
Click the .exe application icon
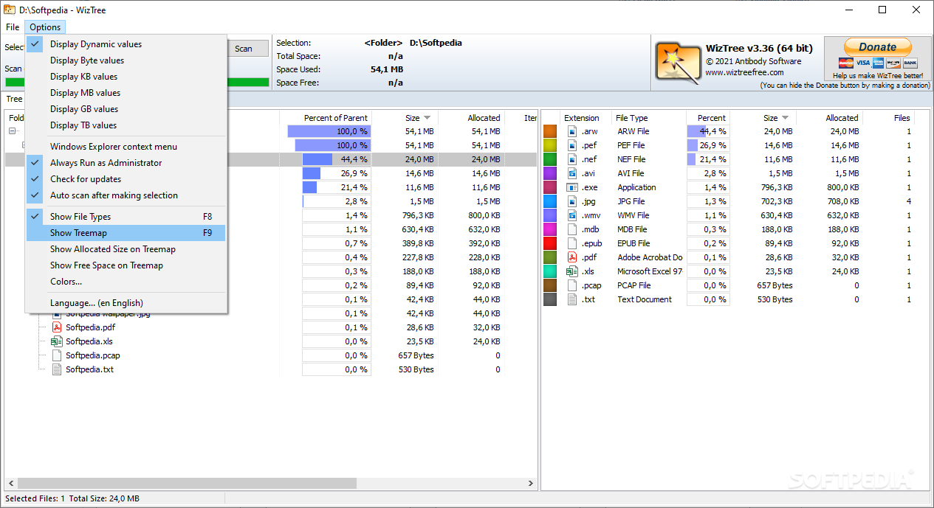click(x=571, y=187)
